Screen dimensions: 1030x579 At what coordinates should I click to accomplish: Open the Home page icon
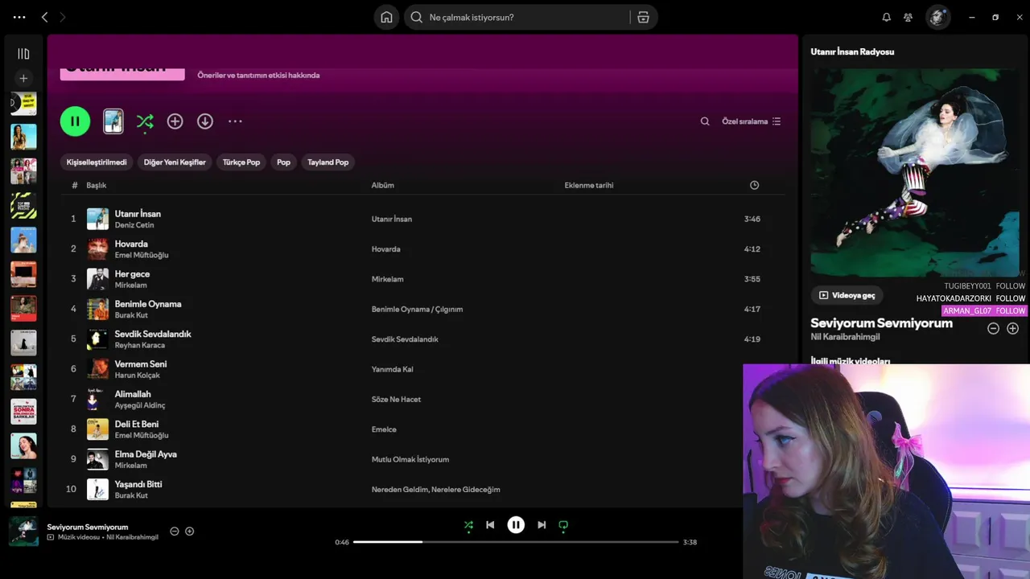pyautogui.click(x=386, y=17)
